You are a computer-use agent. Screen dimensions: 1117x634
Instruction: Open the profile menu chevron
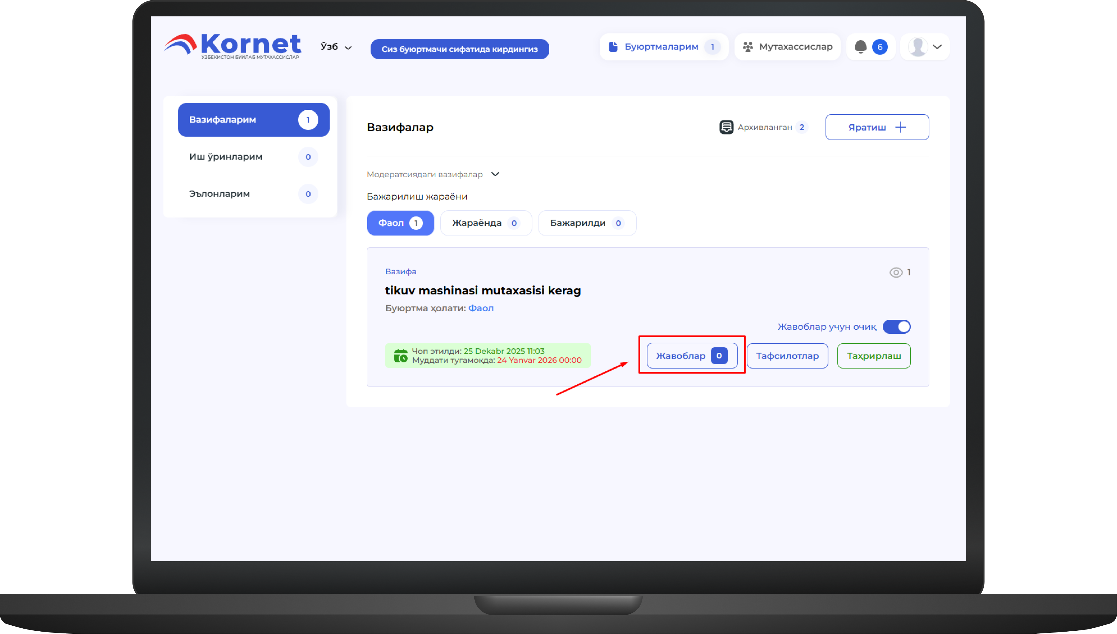point(937,47)
